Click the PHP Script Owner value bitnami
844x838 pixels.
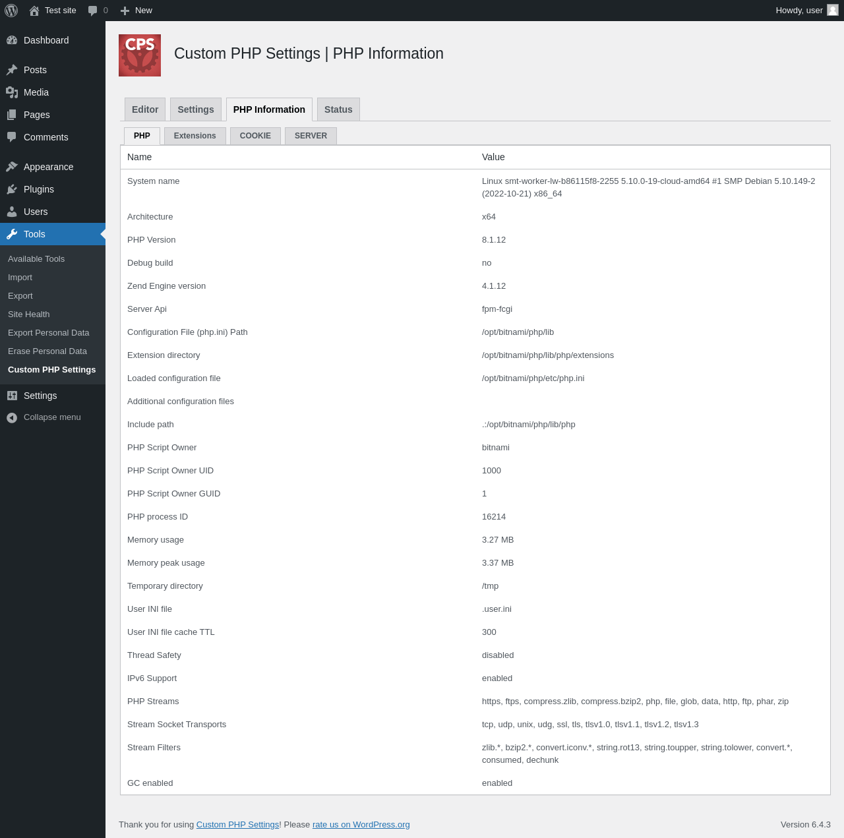click(x=496, y=448)
